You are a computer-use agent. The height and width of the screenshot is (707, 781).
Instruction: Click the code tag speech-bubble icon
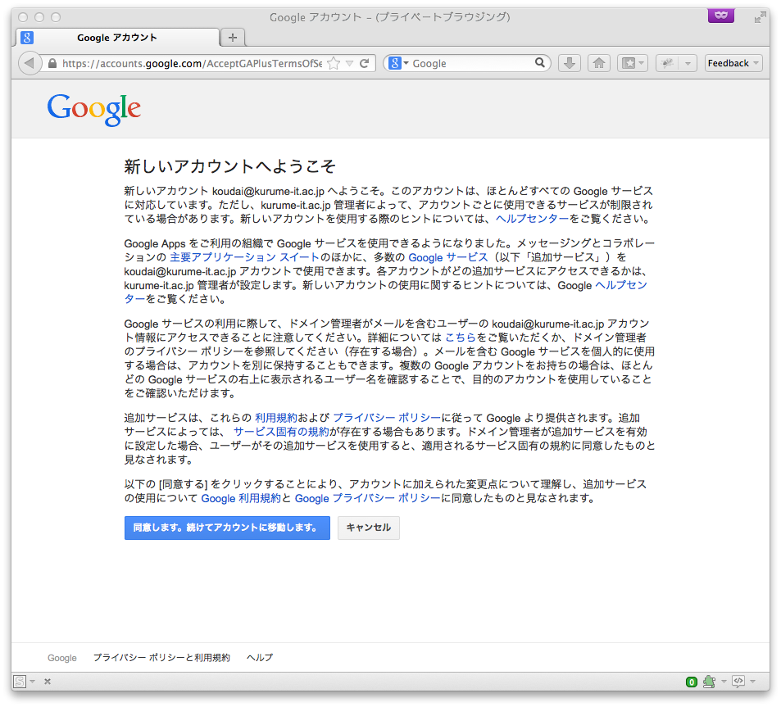pyautogui.click(x=738, y=681)
